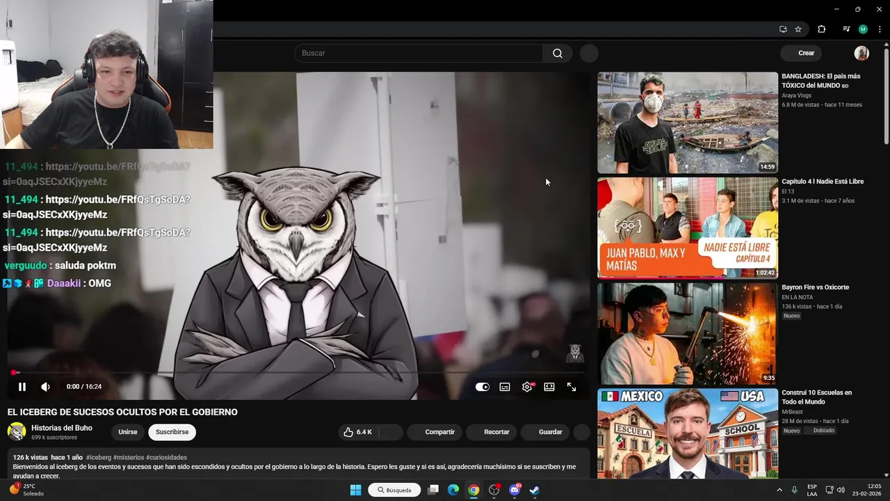This screenshot has height=501, width=890.
Task: Open the Windows Start menu
Action: tap(356, 490)
